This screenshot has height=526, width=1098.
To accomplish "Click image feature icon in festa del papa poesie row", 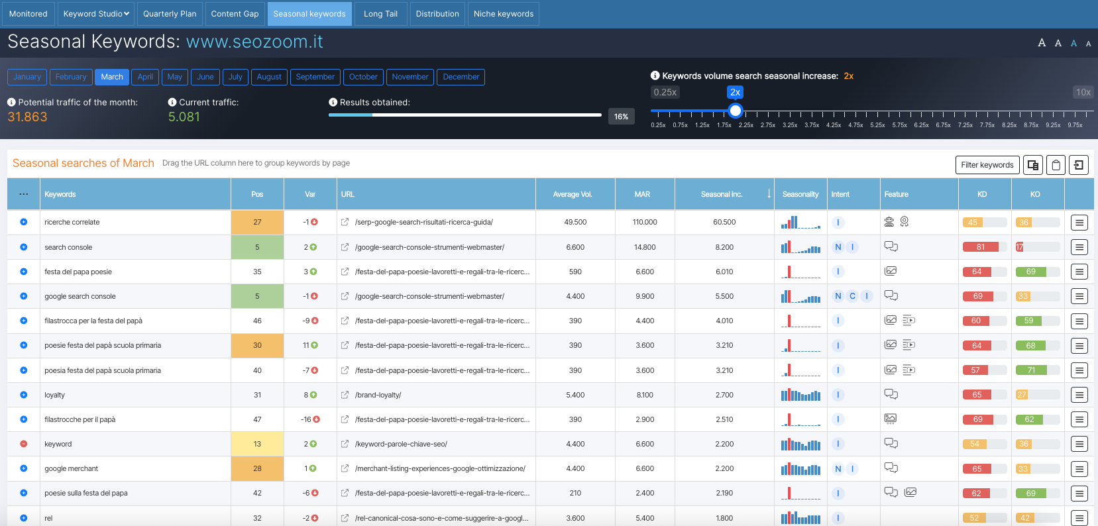I will tap(891, 271).
